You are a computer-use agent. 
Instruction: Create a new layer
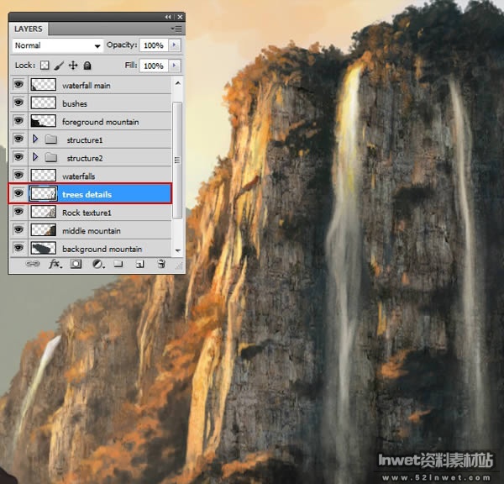pyautogui.click(x=139, y=265)
